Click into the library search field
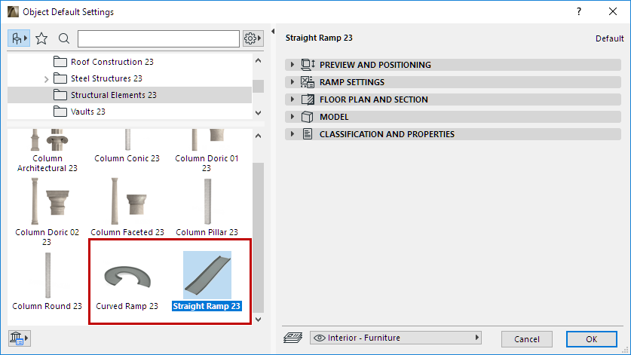 [x=158, y=38]
